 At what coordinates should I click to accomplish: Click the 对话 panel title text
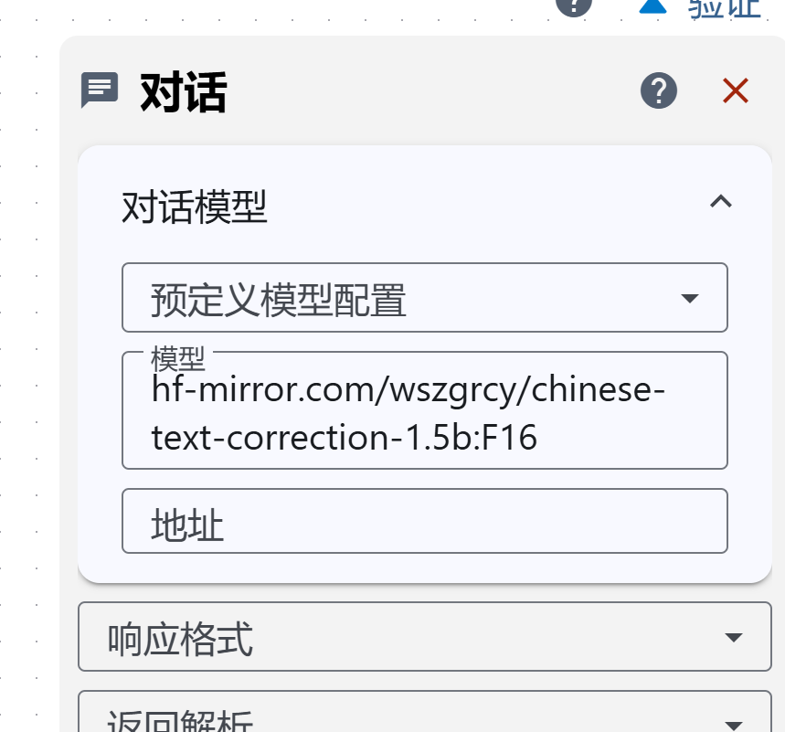(184, 92)
